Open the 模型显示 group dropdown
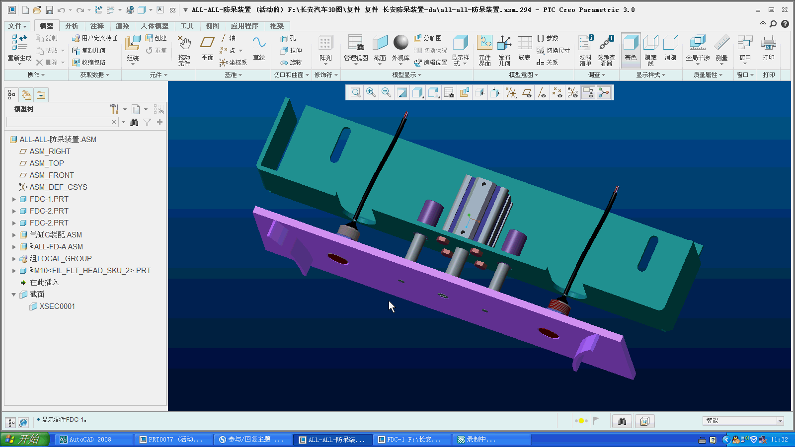The width and height of the screenshot is (795, 447). (407, 75)
